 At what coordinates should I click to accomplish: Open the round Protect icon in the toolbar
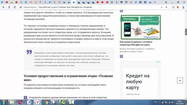[173, 7]
